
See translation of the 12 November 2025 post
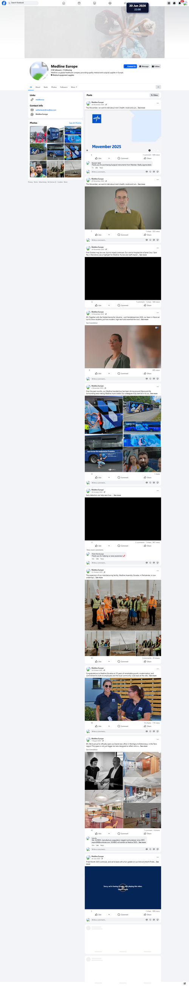(91, 323)
